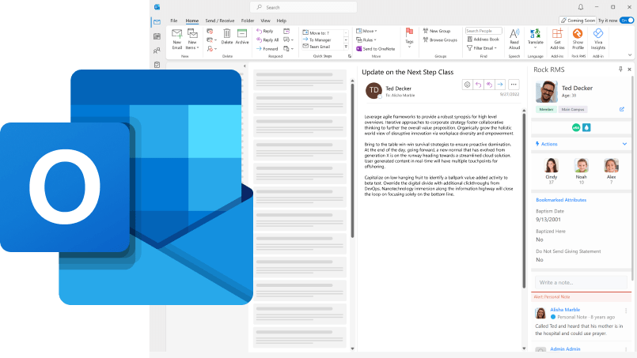Click the forward arrow in message header
Screen dimensions: 637x358
500,85
